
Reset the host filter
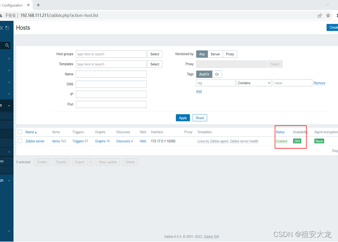click(200, 118)
